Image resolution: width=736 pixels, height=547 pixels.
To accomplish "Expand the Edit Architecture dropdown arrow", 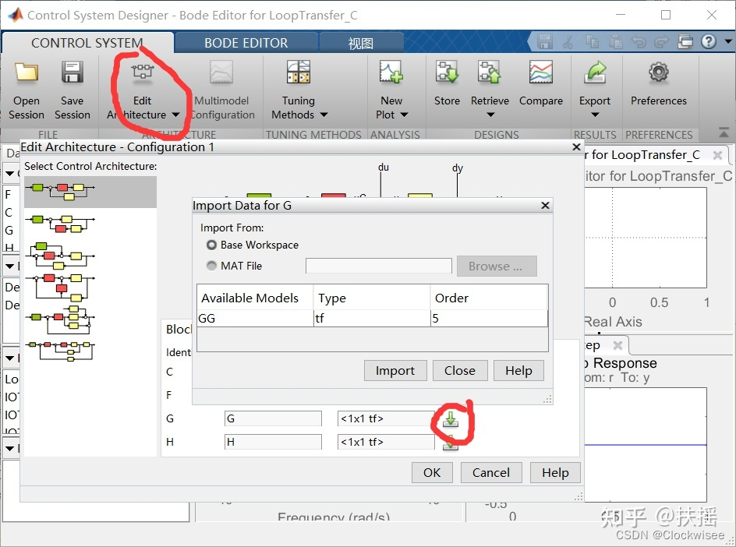I will click(175, 115).
